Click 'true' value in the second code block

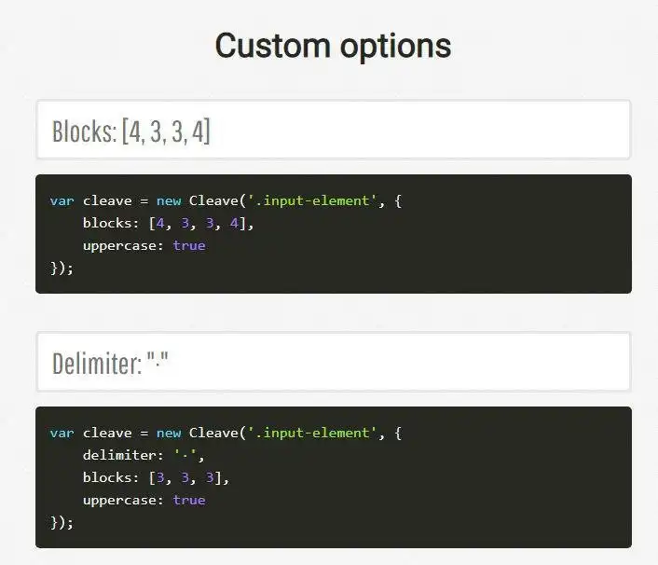point(188,501)
